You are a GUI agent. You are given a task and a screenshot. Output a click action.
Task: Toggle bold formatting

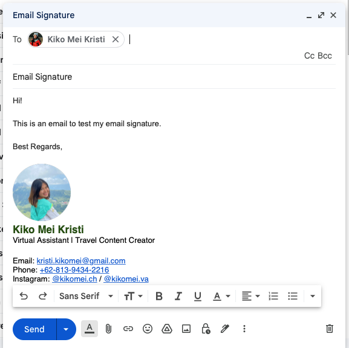pyautogui.click(x=159, y=296)
